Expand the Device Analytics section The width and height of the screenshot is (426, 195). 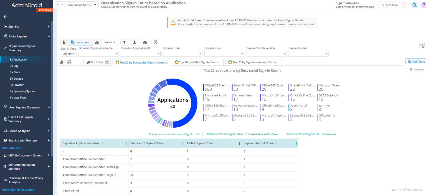click(49, 131)
